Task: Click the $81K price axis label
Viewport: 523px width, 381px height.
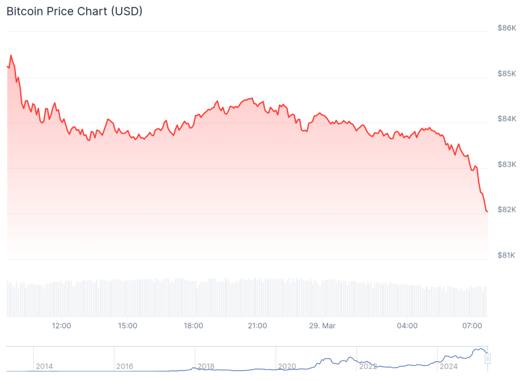Action: click(507, 255)
